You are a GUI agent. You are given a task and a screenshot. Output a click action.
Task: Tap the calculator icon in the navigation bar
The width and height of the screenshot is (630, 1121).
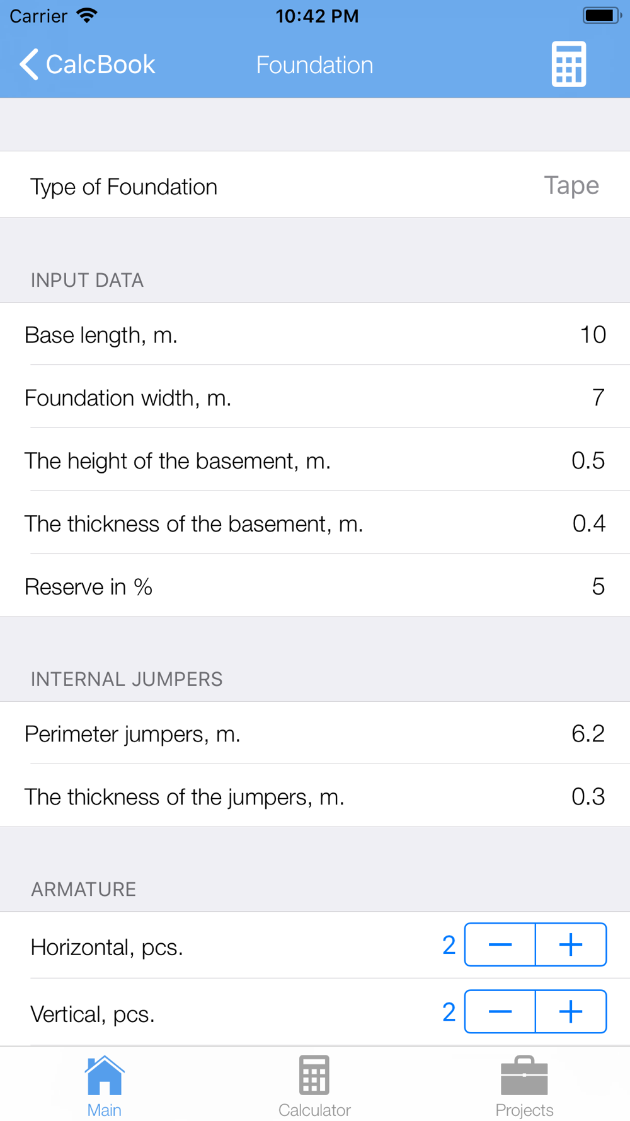pyautogui.click(x=569, y=64)
